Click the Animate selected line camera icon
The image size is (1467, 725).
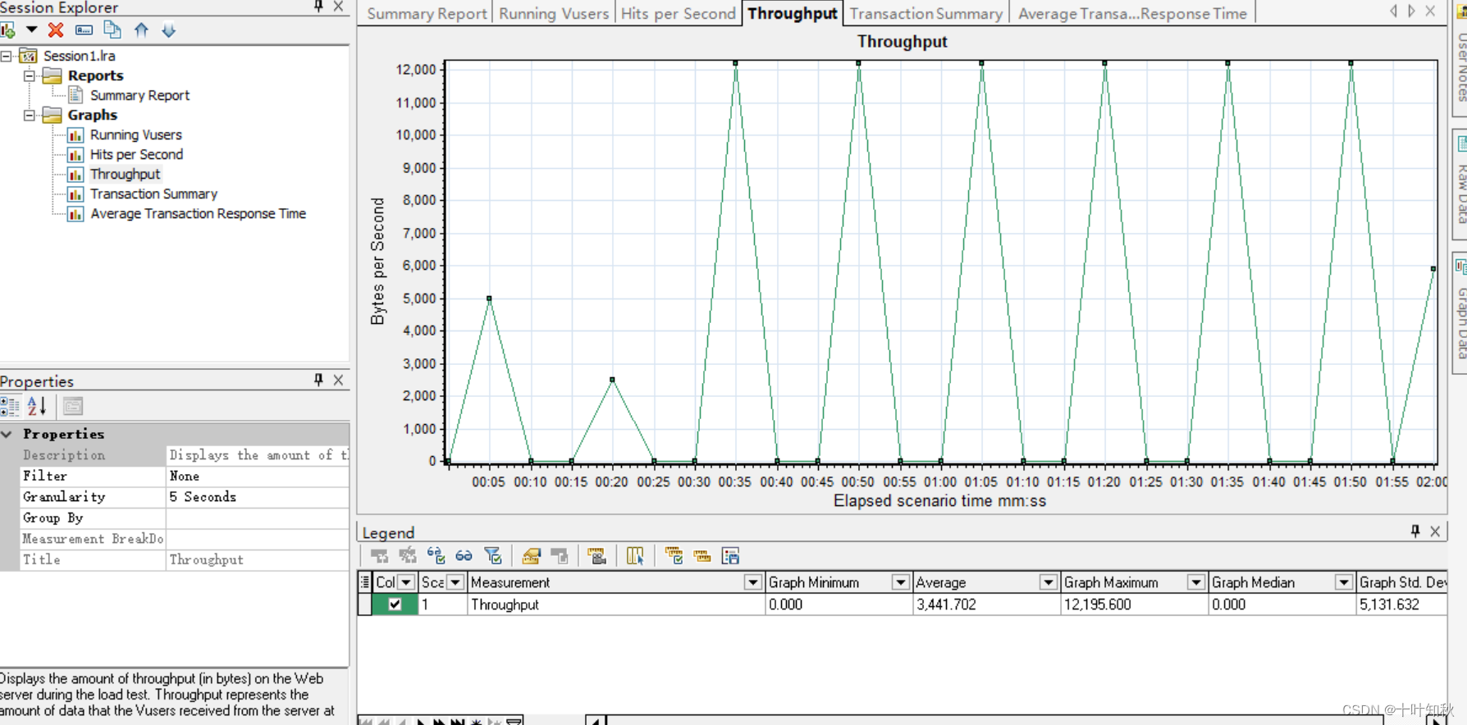tap(597, 556)
